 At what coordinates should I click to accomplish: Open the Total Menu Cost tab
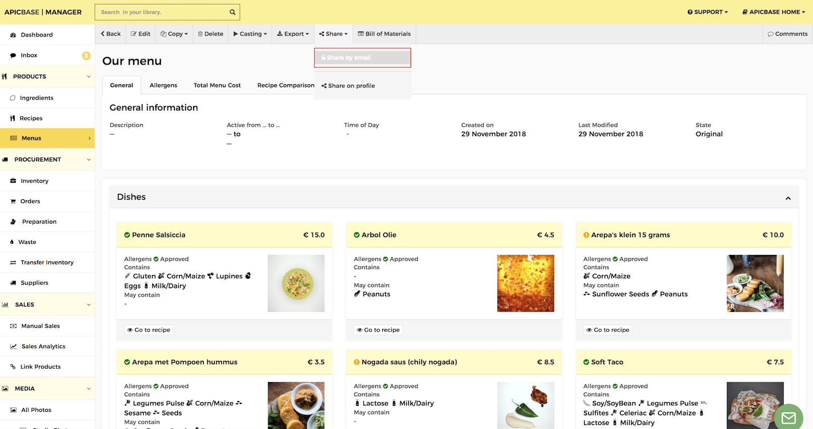point(217,85)
